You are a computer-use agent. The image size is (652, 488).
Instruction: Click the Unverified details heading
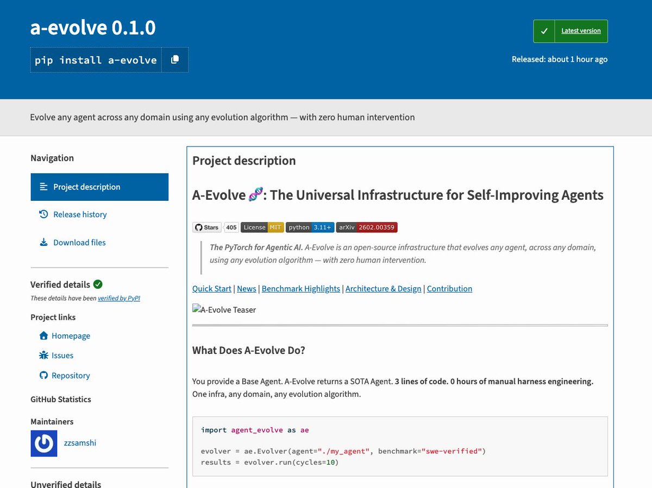pyautogui.click(x=66, y=484)
